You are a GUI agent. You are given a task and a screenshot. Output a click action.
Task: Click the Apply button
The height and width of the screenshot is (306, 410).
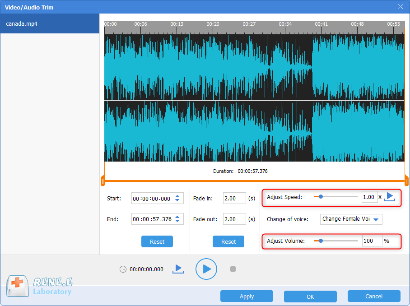[247, 297]
